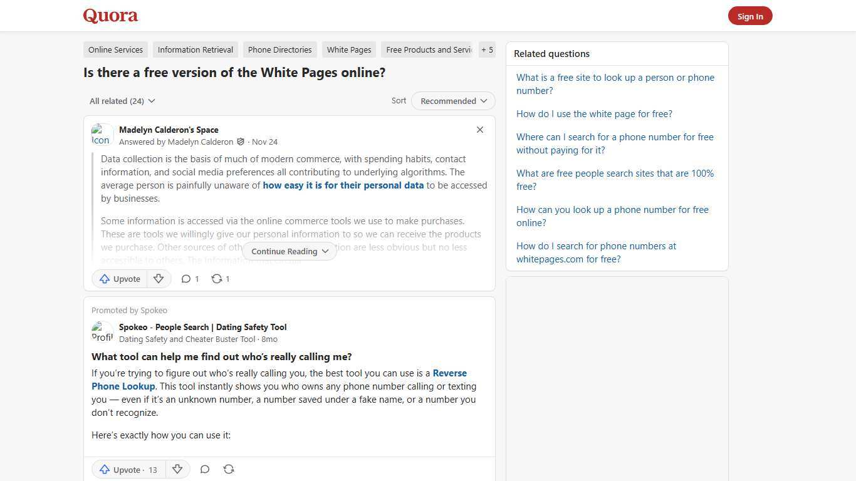Show 5 more topics via +5 chip
The width and height of the screenshot is (856, 481).
click(x=487, y=49)
